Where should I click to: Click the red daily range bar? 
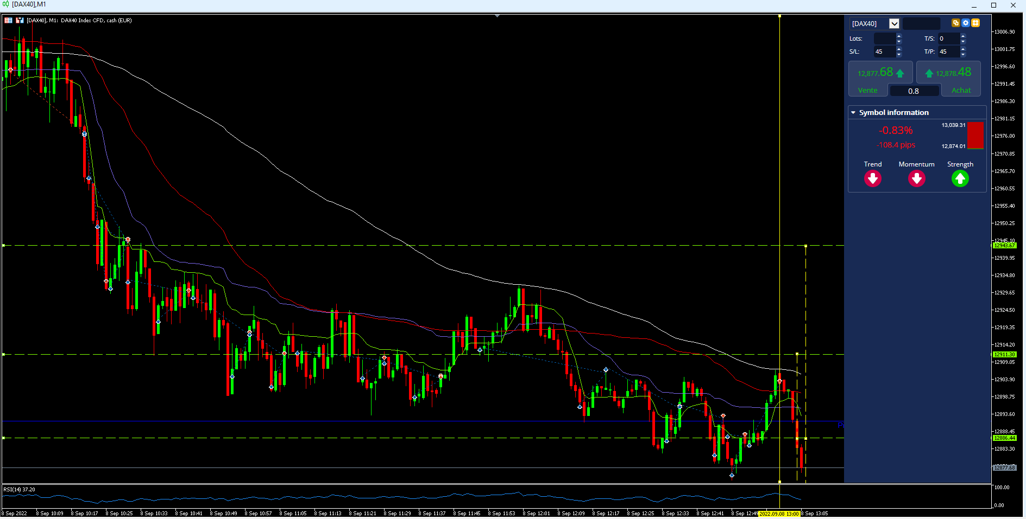pos(975,136)
